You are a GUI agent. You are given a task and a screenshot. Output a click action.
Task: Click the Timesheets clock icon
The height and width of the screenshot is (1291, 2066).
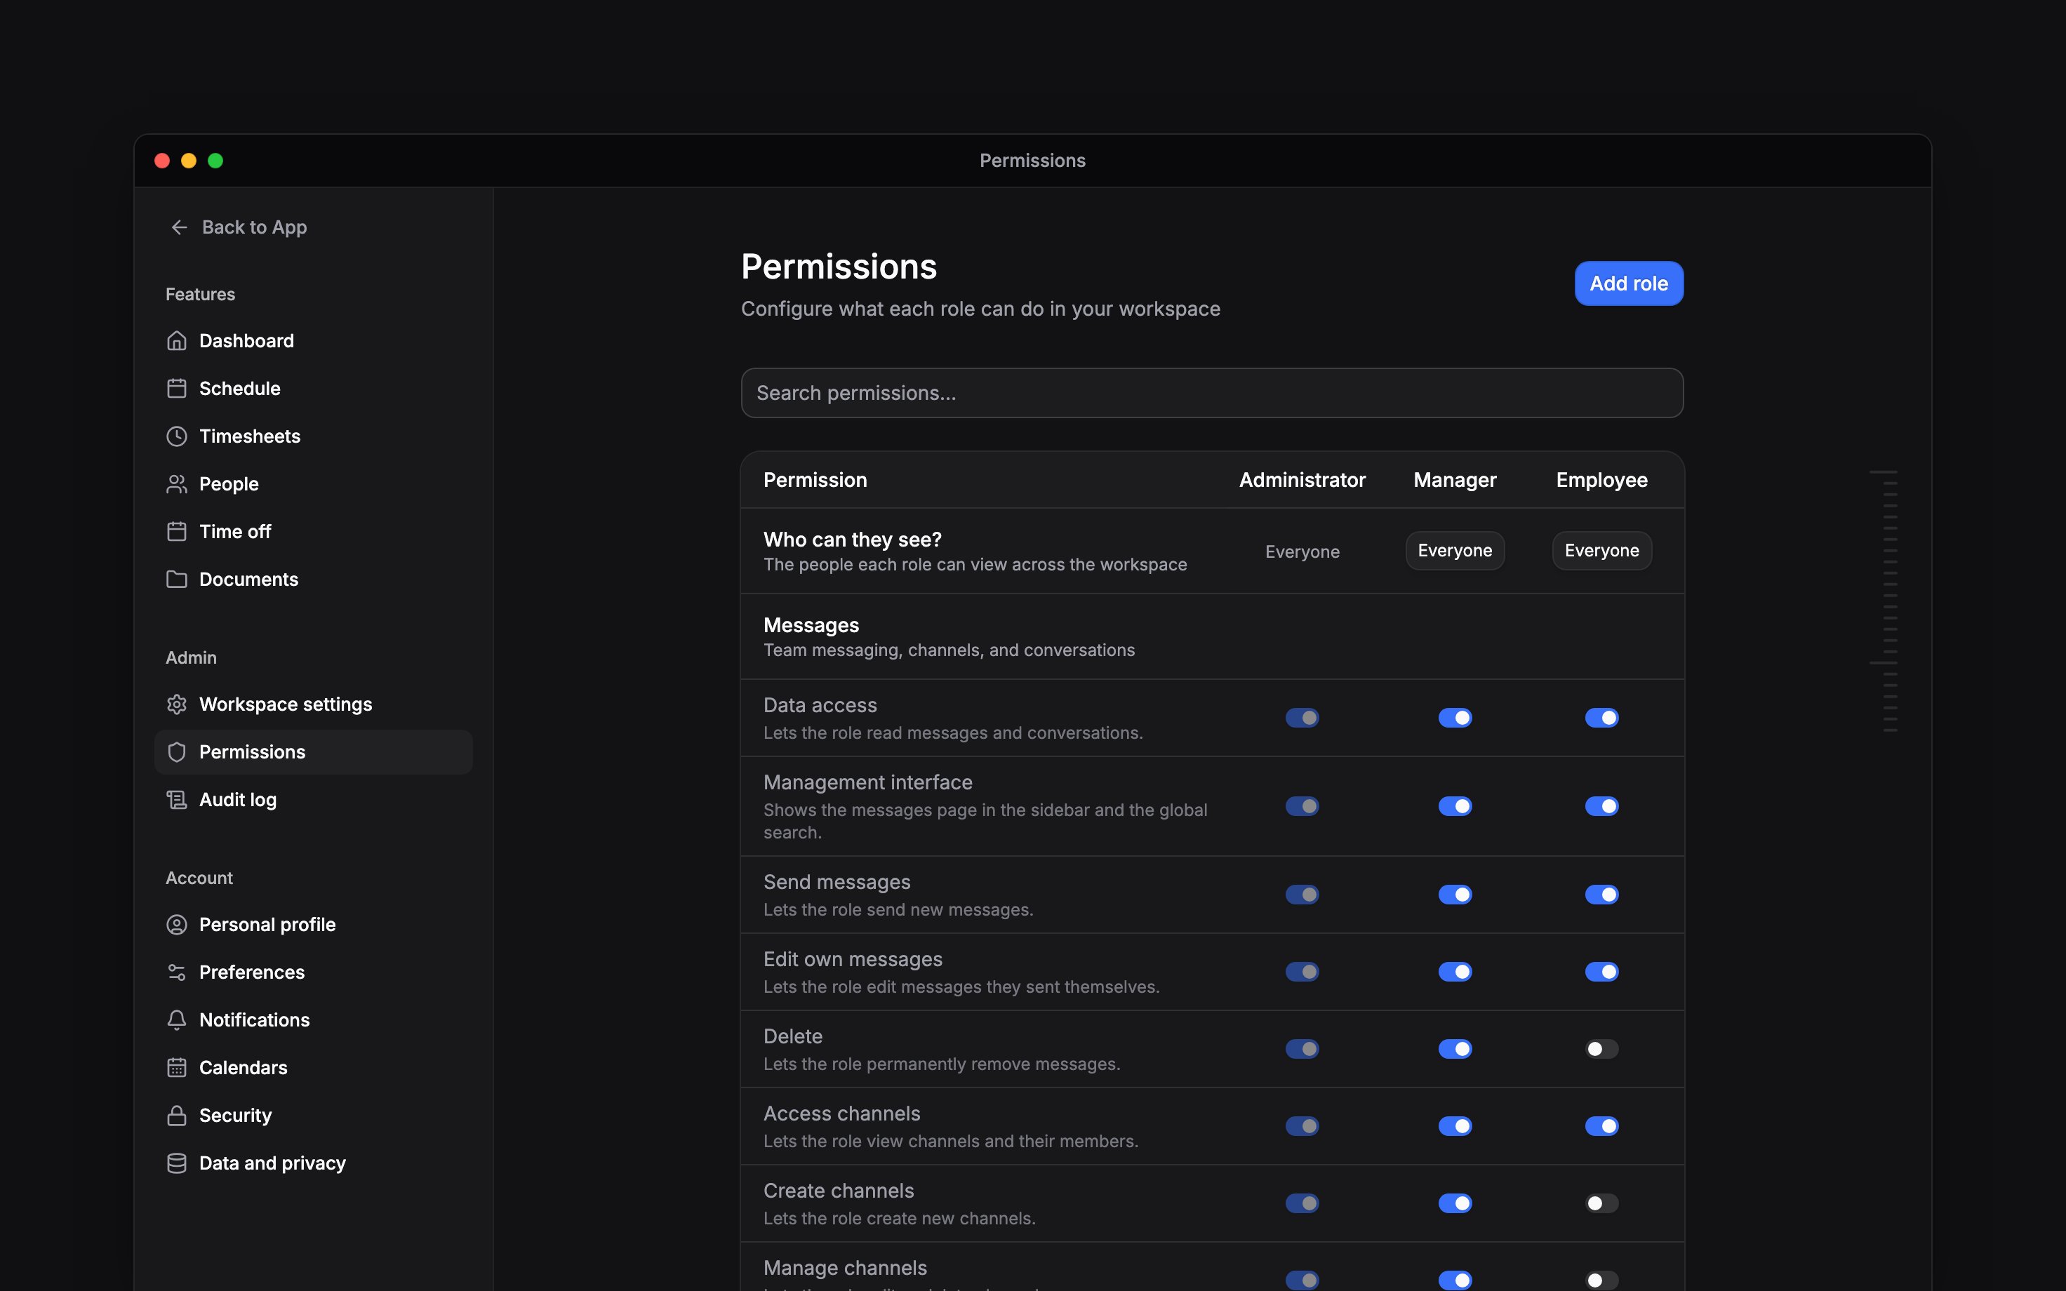177,436
